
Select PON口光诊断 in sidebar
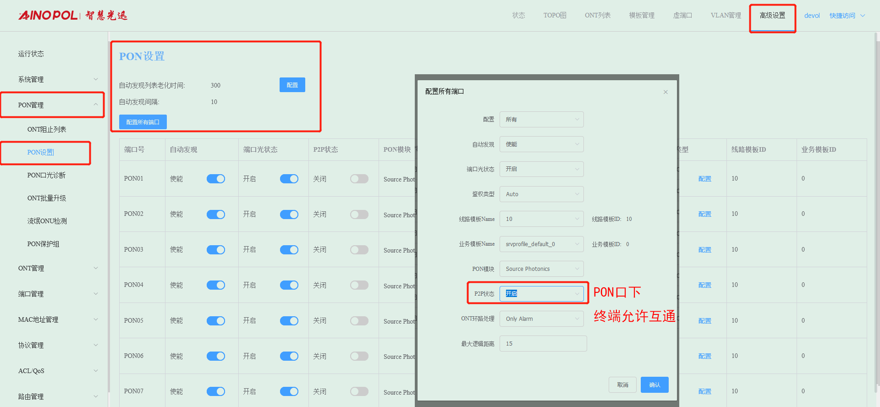[x=46, y=176]
